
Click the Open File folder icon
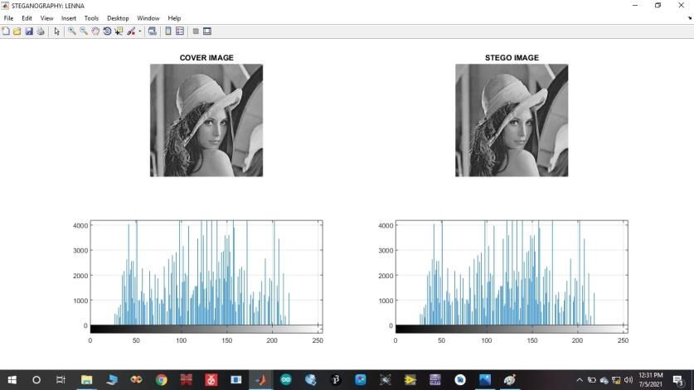coord(17,31)
